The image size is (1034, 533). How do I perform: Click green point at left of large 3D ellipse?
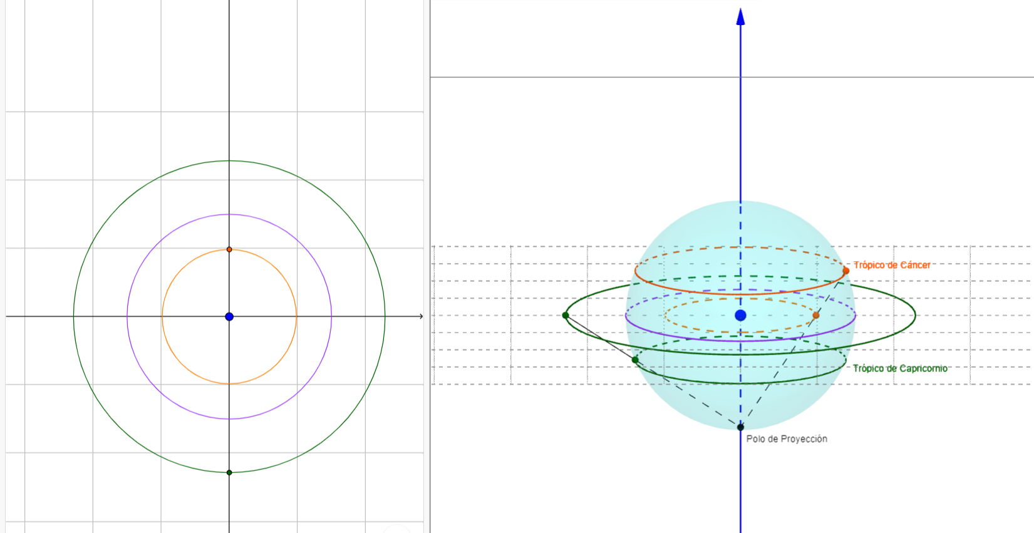[x=566, y=315]
